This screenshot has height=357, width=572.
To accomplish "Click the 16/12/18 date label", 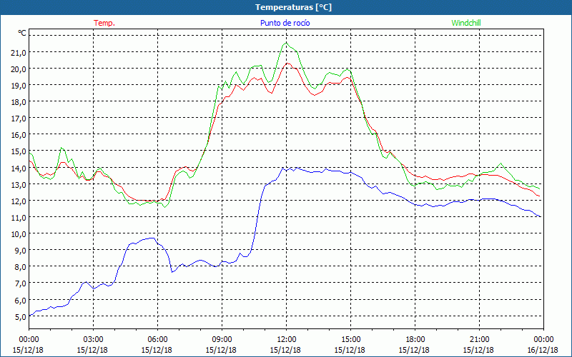I will pos(543,350).
